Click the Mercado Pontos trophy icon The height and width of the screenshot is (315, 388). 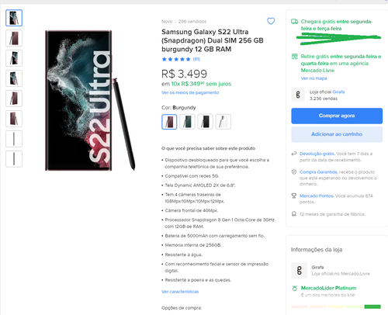tap(294, 196)
